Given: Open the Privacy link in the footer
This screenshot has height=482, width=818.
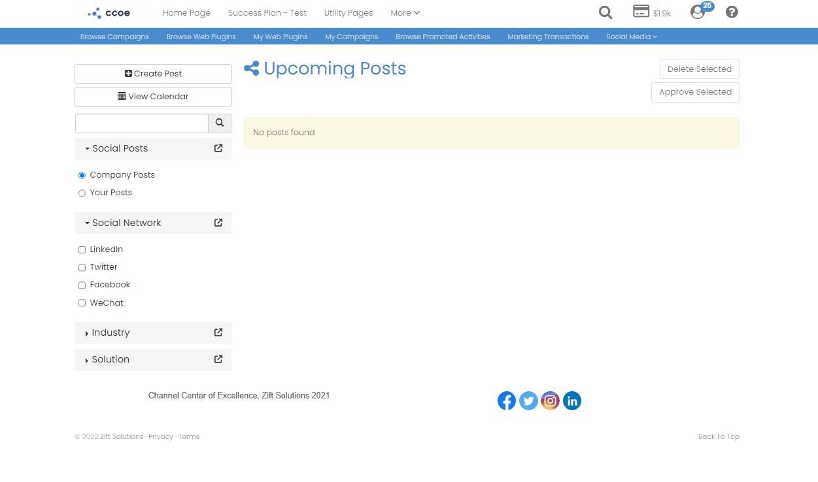Looking at the screenshot, I should click(x=160, y=436).
